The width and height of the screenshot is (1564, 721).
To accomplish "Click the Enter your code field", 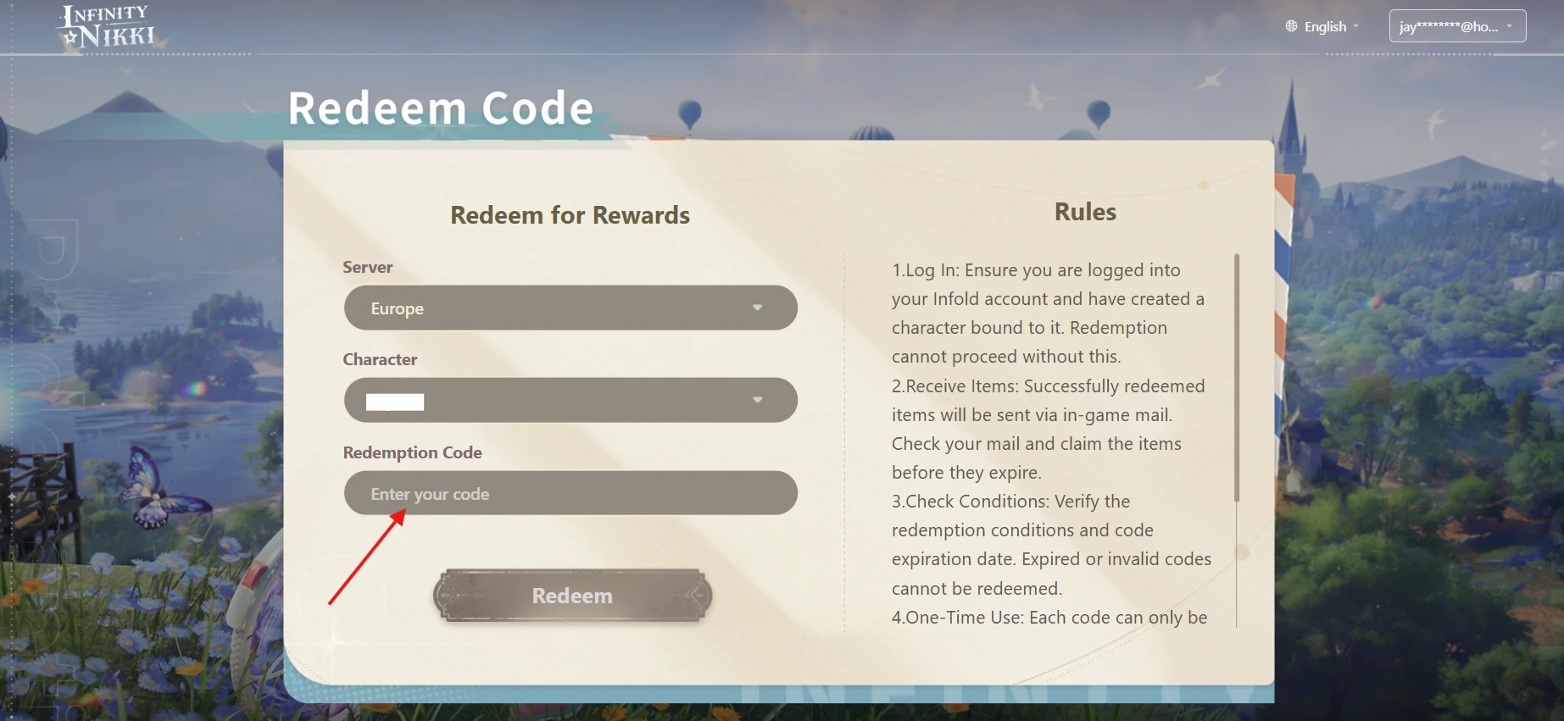I will coord(570,493).
